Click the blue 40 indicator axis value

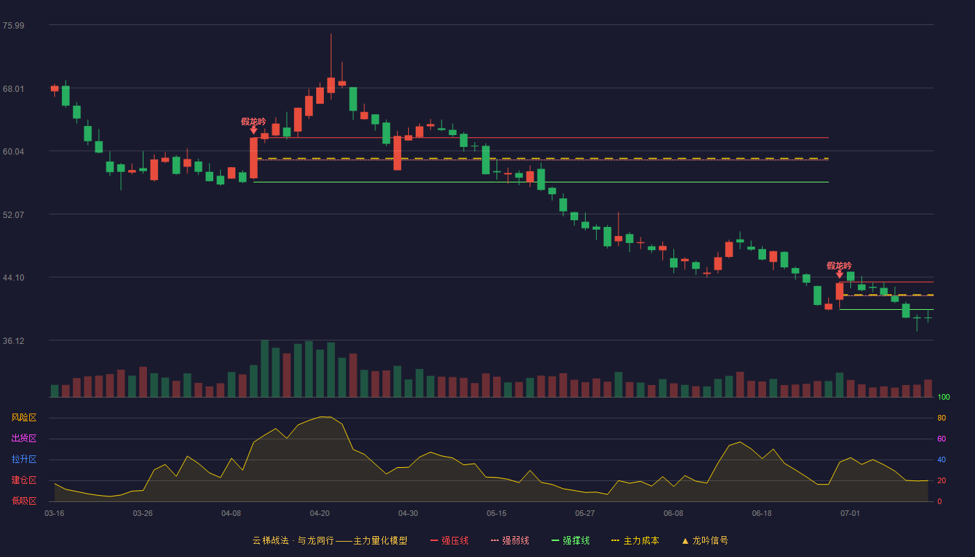coord(942,460)
